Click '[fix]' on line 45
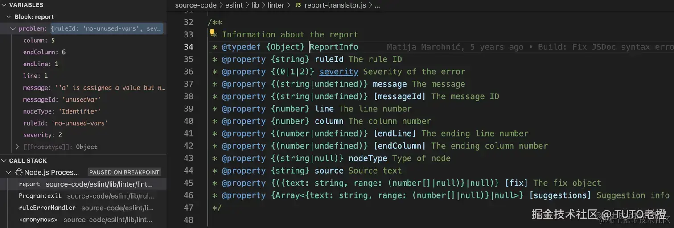674x228 pixels. [516, 183]
